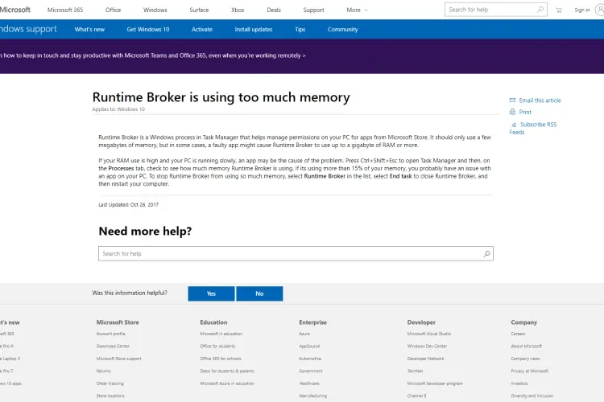The image size is (604, 402).
Task: Click the magnifier icon in the header search box
Action: pos(540,10)
